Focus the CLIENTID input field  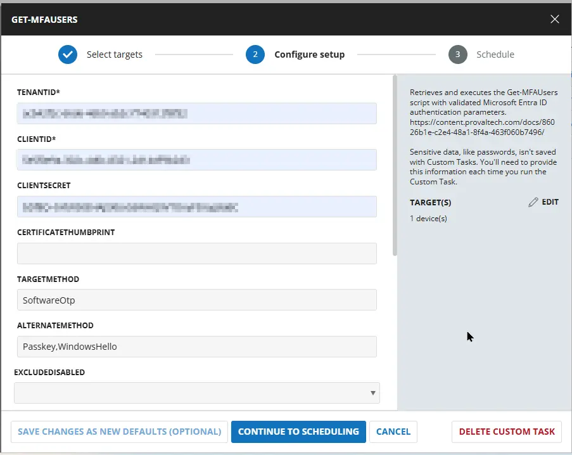(x=197, y=160)
